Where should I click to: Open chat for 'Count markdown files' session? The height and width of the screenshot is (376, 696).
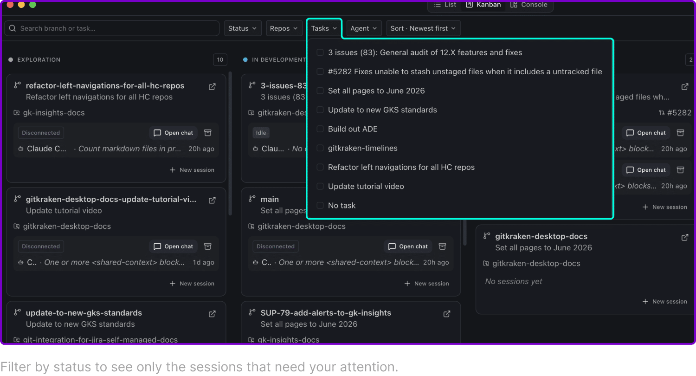click(174, 133)
